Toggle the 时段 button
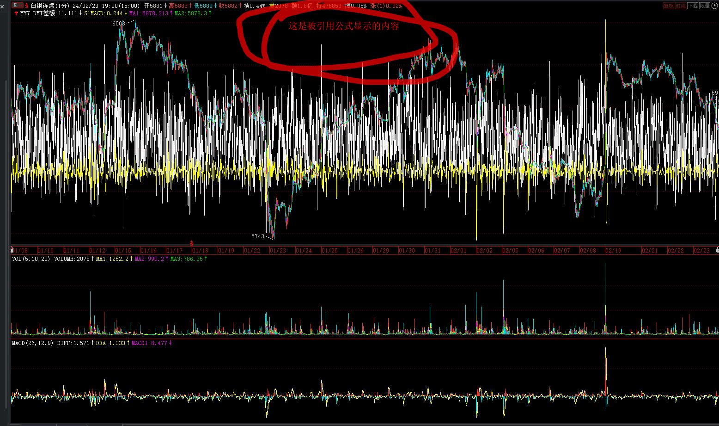Viewport: 719px width, 426px height. 680,6
